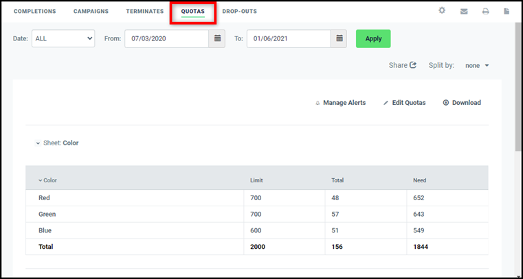Switch to the Drop-Outs tab
Image resolution: width=523 pixels, height=279 pixels.
239,11
